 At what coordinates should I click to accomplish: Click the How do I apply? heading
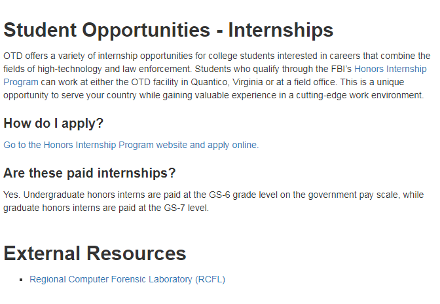click(x=54, y=123)
